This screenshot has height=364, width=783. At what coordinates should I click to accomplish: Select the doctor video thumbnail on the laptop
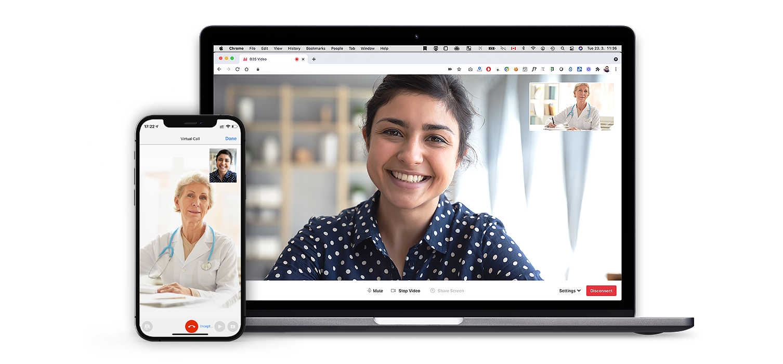click(571, 107)
